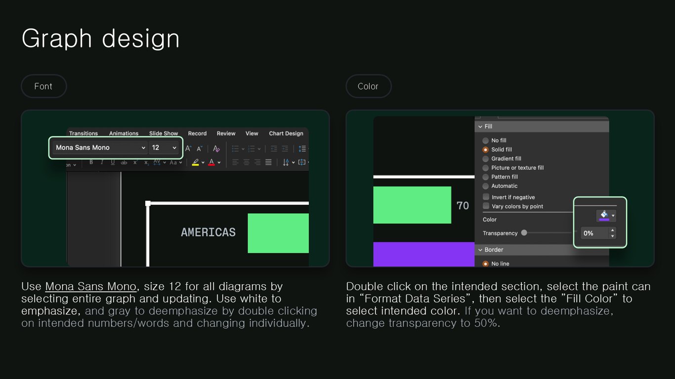This screenshot has width=675, height=379.
Task: Click the yellow text highlight color icon
Action: pyautogui.click(x=196, y=162)
